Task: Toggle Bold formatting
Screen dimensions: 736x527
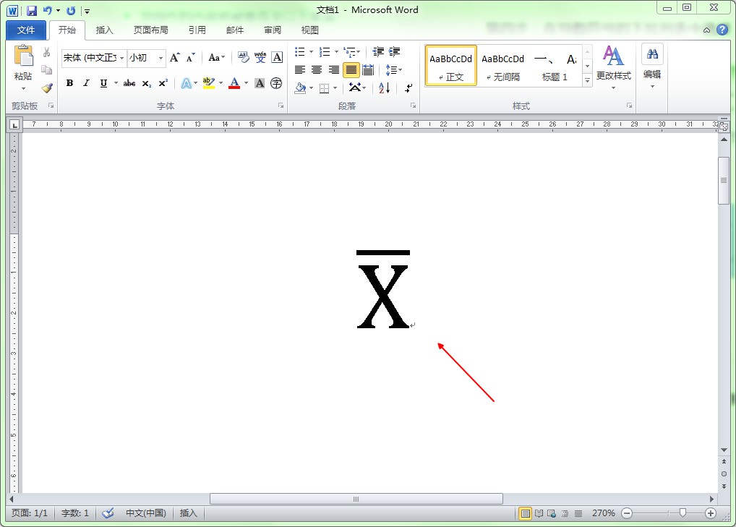Action: coord(69,84)
